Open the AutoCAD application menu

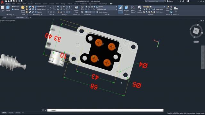point(2,2)
